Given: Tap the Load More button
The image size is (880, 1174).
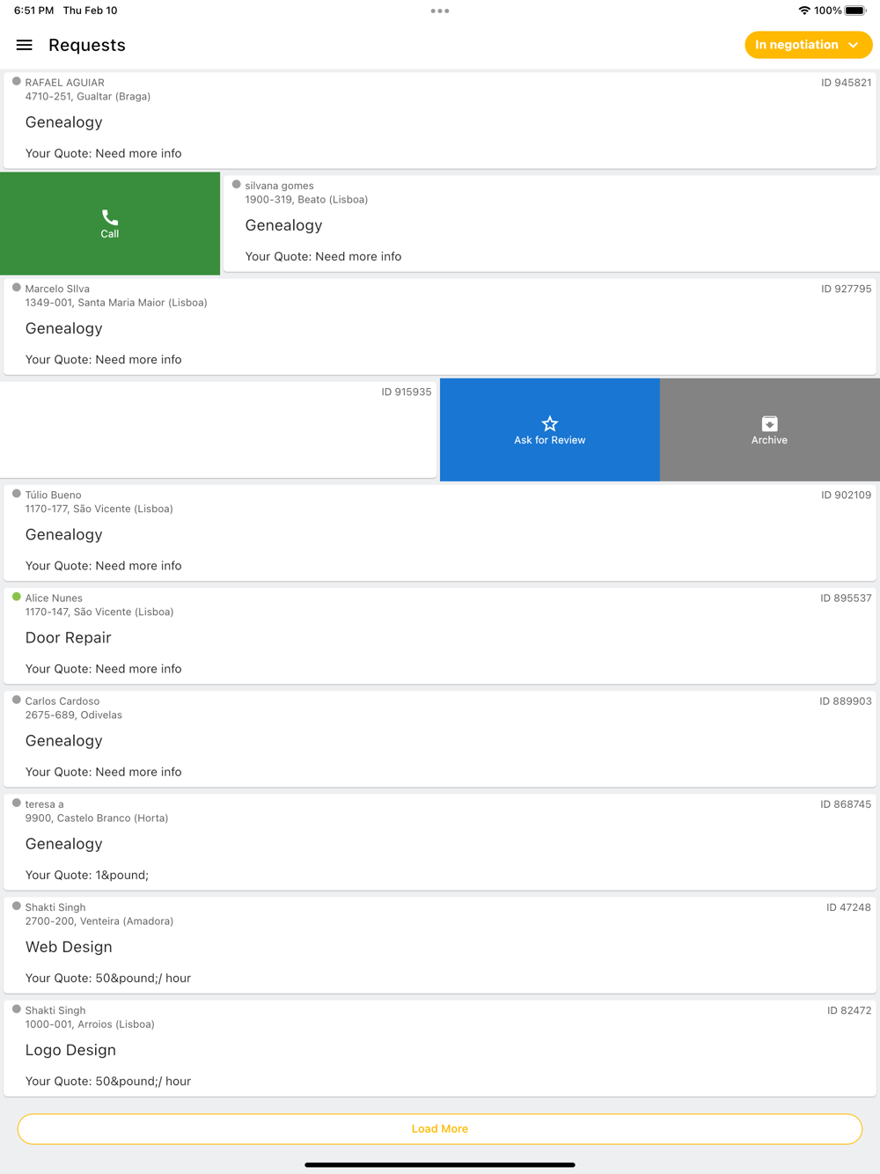Looking at the screenshot, I should pyautogui.click(x=440, y=1129).
